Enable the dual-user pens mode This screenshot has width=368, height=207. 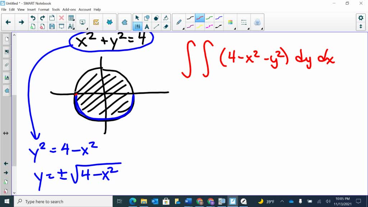[x=138, y=27]
